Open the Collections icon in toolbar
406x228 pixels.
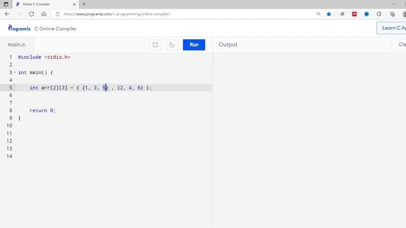(x=392, y=14)
